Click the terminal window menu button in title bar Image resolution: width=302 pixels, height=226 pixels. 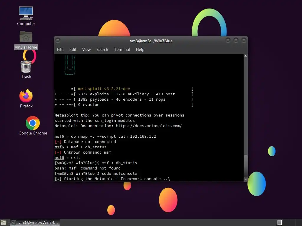[58, 40]
